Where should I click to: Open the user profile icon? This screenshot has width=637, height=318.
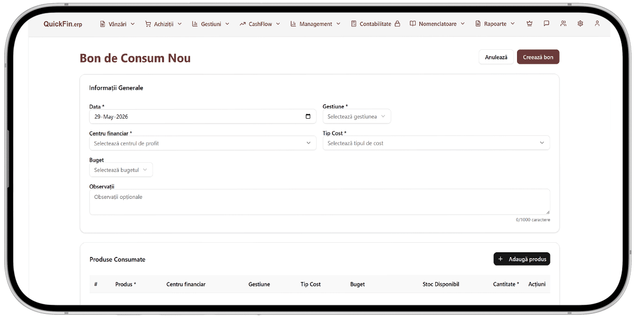pyautogui.click(x=597, y=24)
